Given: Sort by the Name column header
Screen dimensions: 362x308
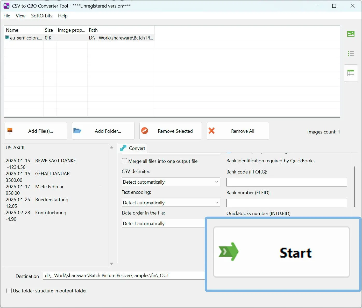Looking at the screenshot, I should (x=24, y=30).
